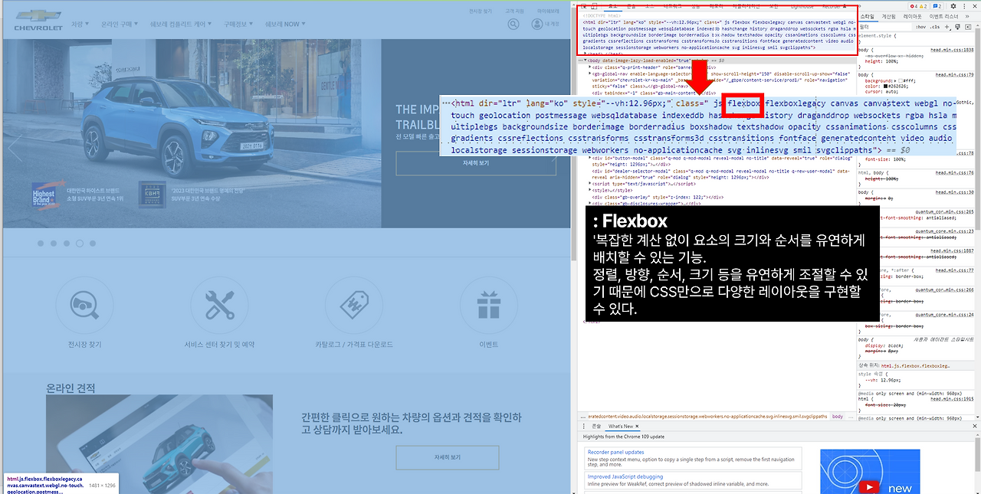Viewport: 981px width, 494px height.
Task: Open the 마이쉐보레 top link
Action: 548,11
